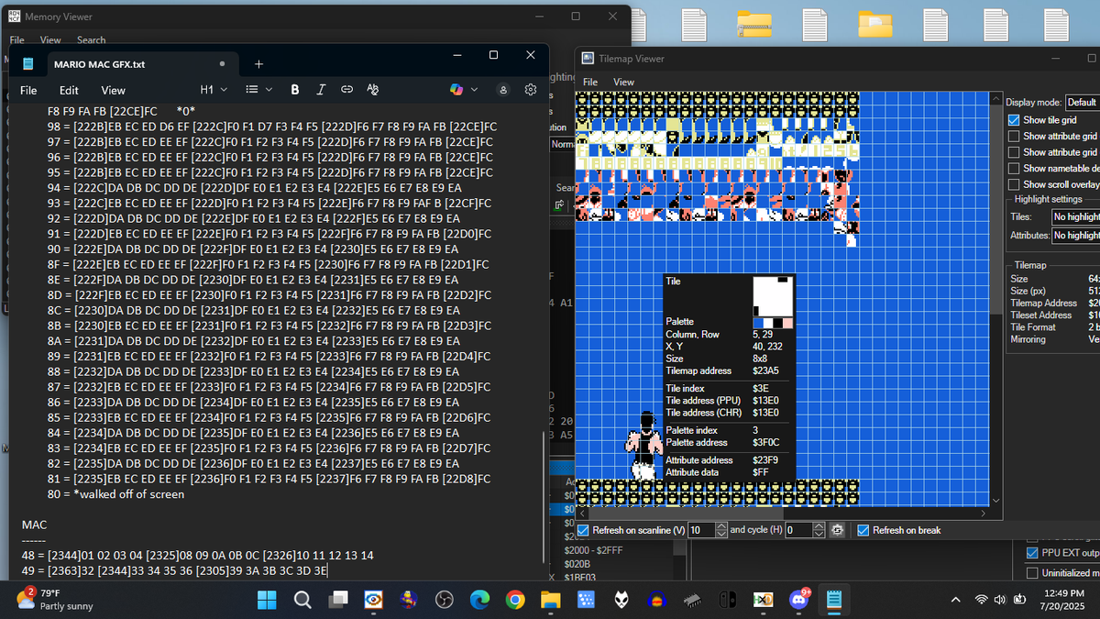Open Google Chrome from the taskbar
Screen dimensions: 1100x619
click(515, 600)
